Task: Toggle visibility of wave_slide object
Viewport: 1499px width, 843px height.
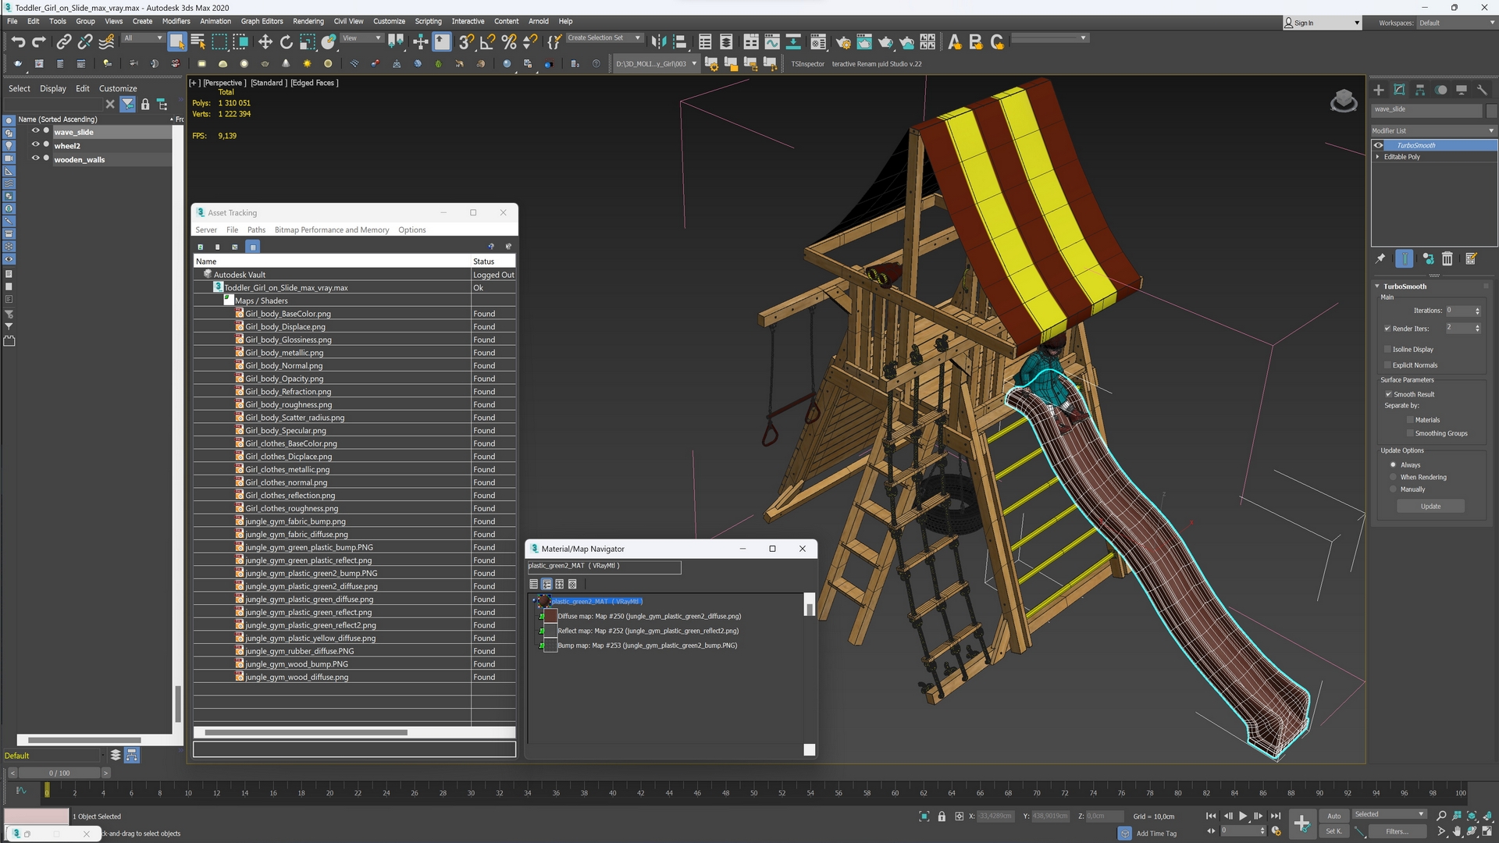Action: (35, 131)
